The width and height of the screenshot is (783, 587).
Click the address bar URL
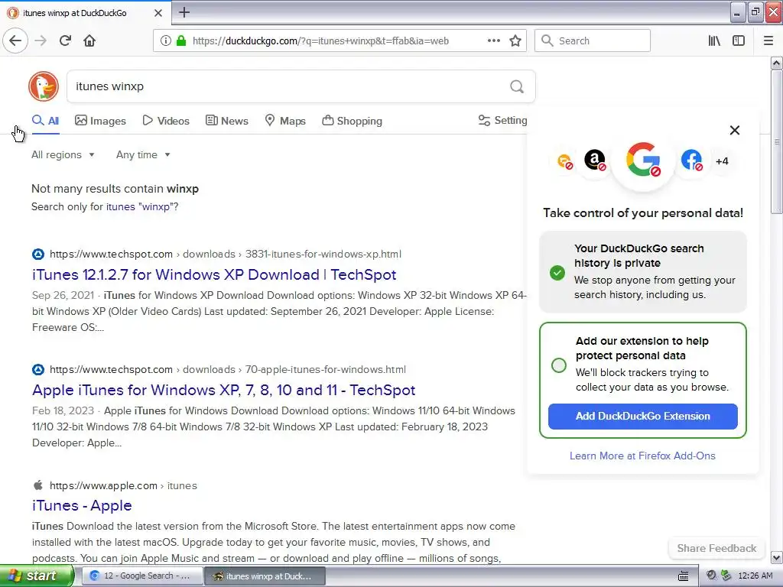[320, 41]
